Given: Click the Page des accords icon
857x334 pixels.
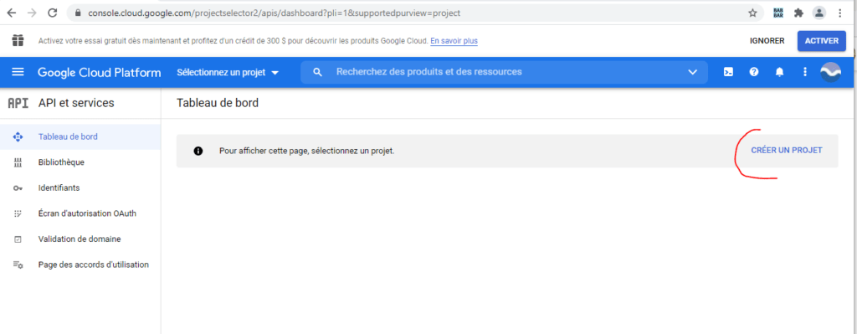Looking at the screenshot, I should pyautogui.click(x=18, y=265).
